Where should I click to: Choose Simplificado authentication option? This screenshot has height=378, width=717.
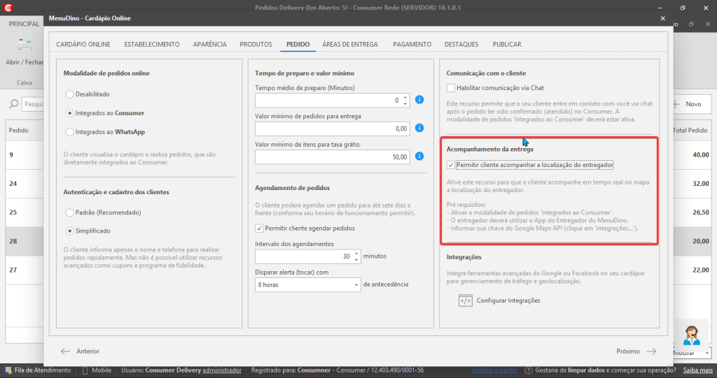pyautogui.click(x=69, y=231)
